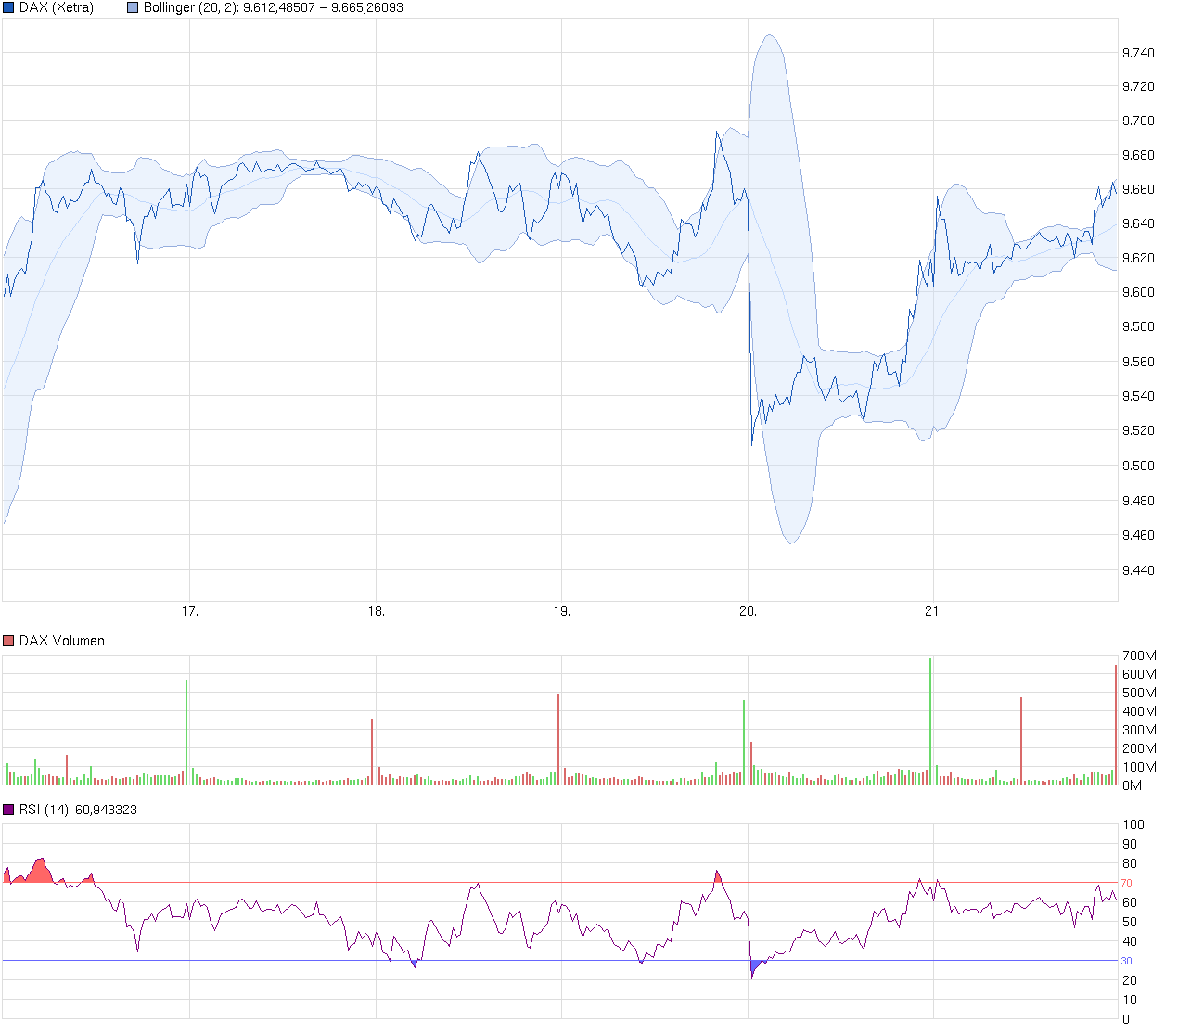Click the 17. date axis label
The width and height of the screenshot is (1178, 1034).
pos(190,611)
